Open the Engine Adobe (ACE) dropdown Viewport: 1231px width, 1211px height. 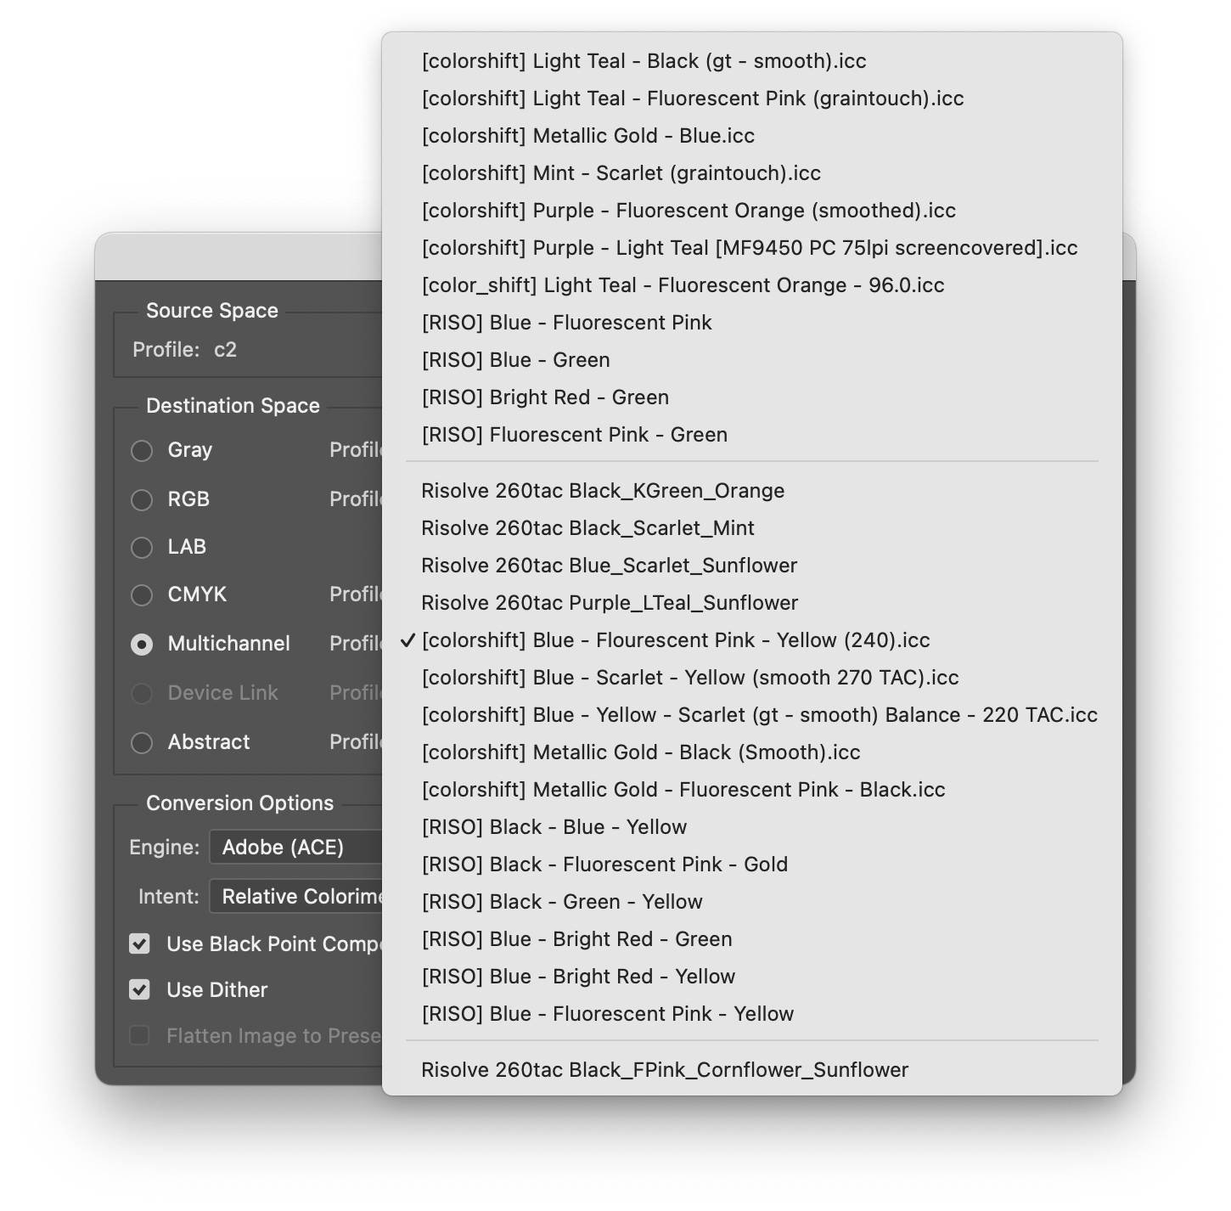pos(295,847)
